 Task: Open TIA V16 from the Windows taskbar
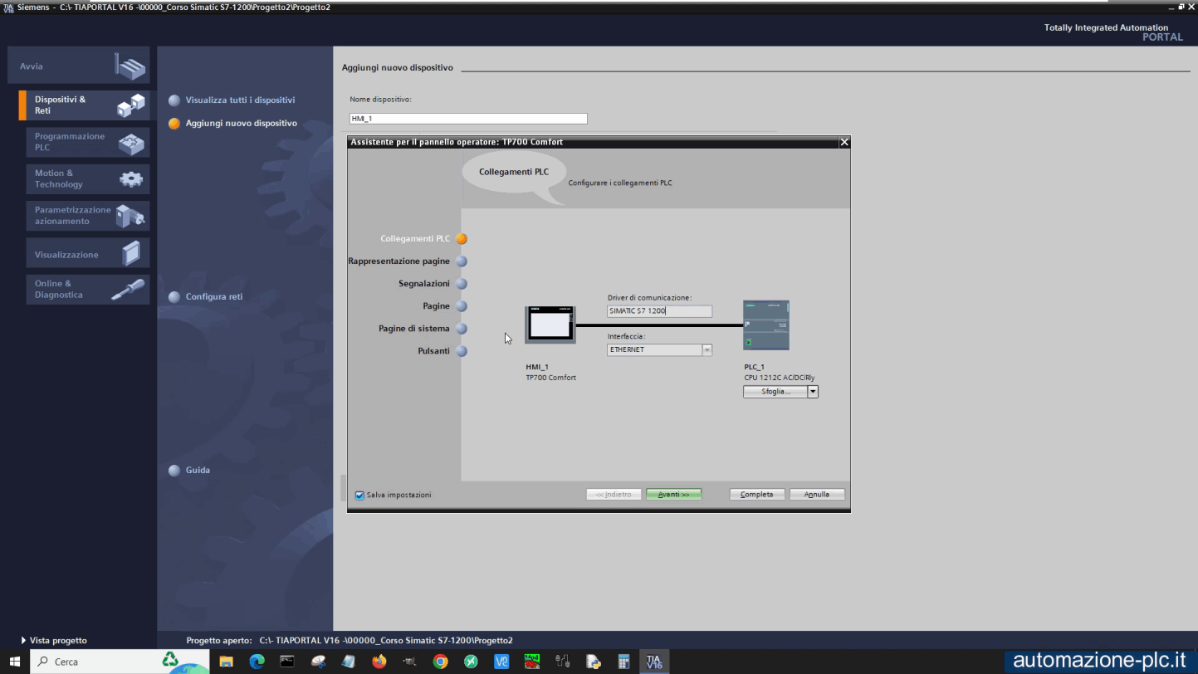pos(654,662)
